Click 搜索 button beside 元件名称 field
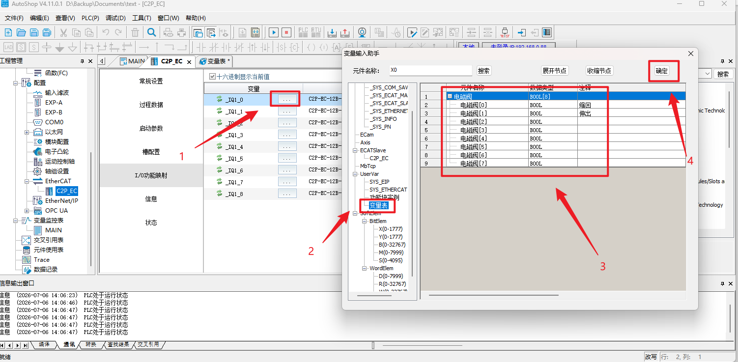This screenshot has height=362, width=738. pyautogui.click(x=484, y=71)
